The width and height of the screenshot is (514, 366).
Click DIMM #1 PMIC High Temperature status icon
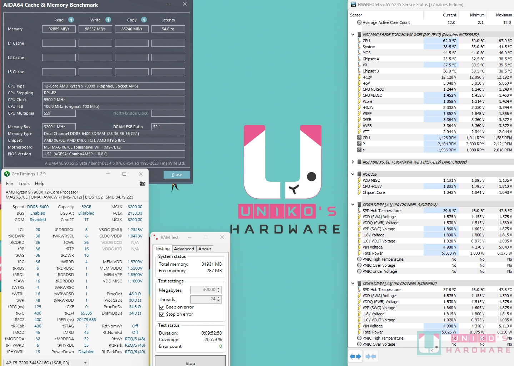359,259
